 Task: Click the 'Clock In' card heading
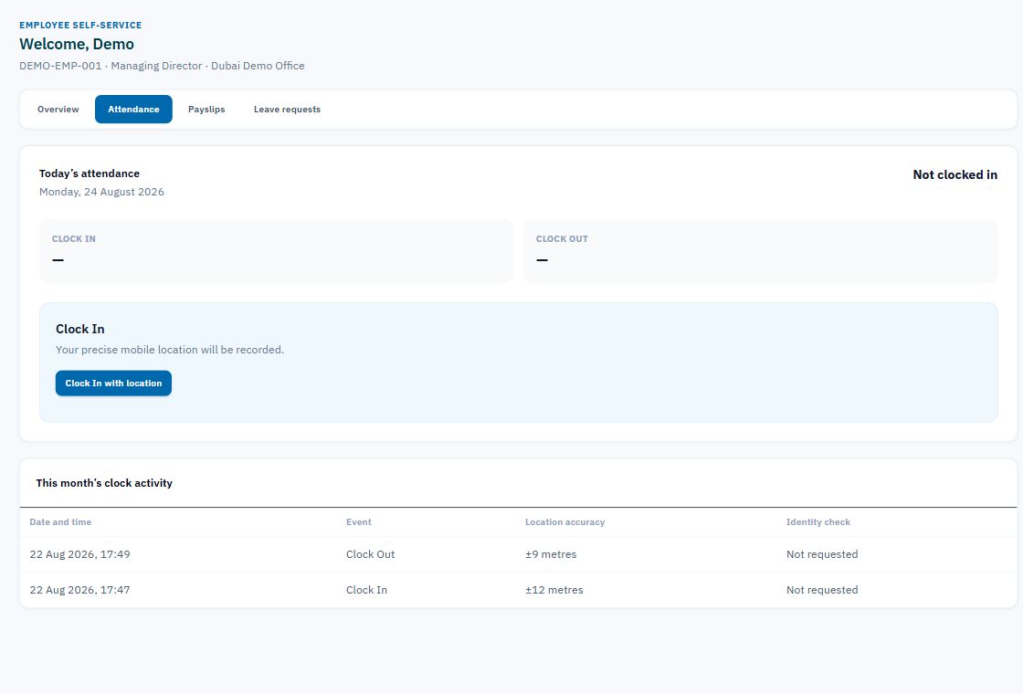pos(80,329)
